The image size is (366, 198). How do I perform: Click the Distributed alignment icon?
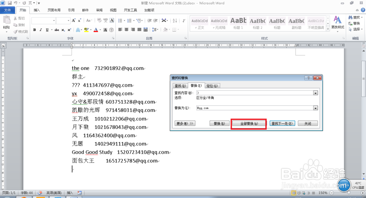click(145, 30)
